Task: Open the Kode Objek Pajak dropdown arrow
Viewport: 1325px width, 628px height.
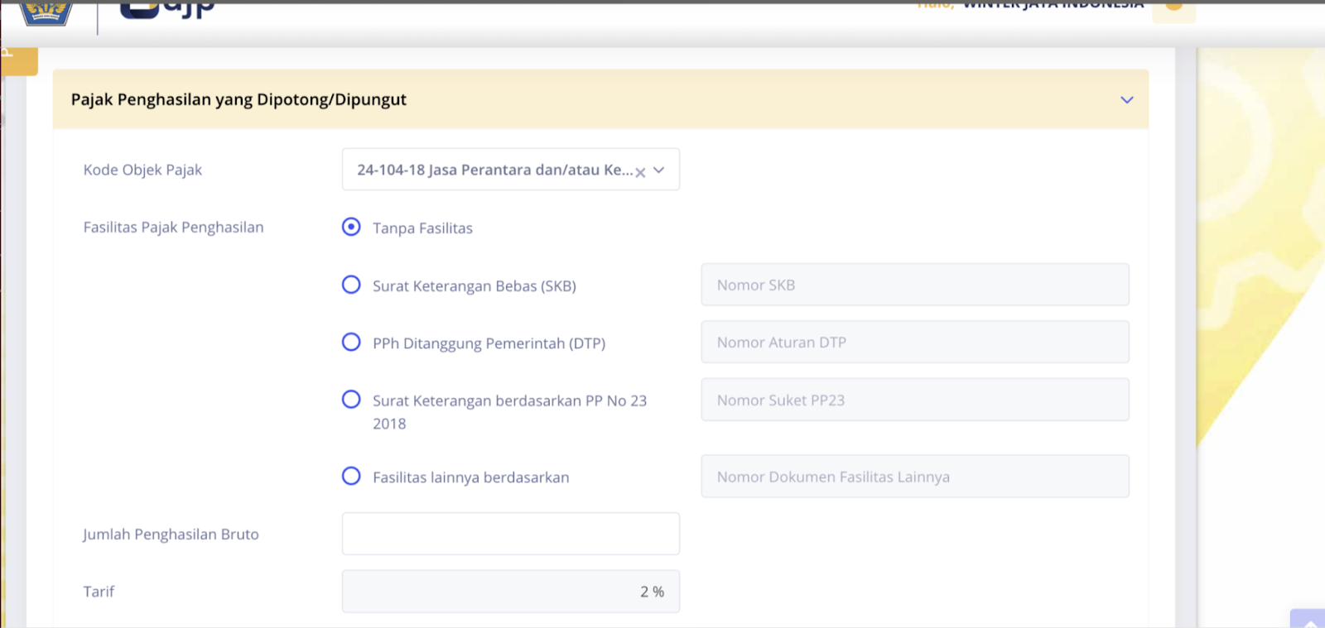Action: (x=659, y=170)
